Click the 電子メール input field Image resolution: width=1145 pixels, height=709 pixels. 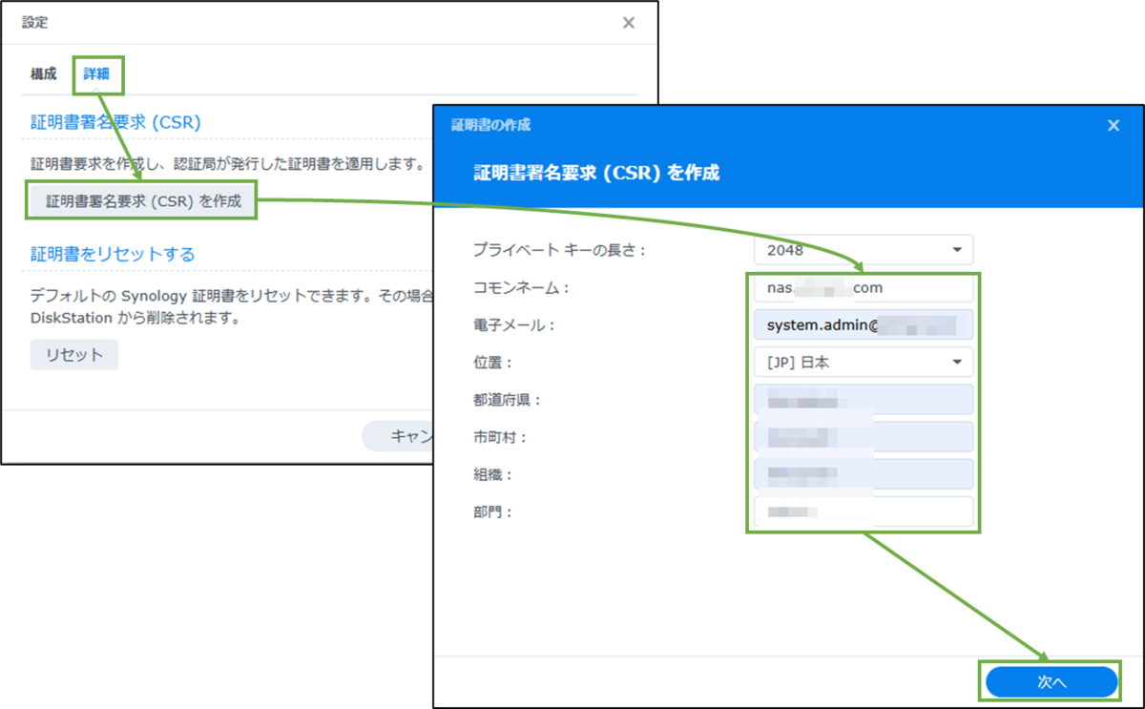pyautogui.click(x=864, y=325)
